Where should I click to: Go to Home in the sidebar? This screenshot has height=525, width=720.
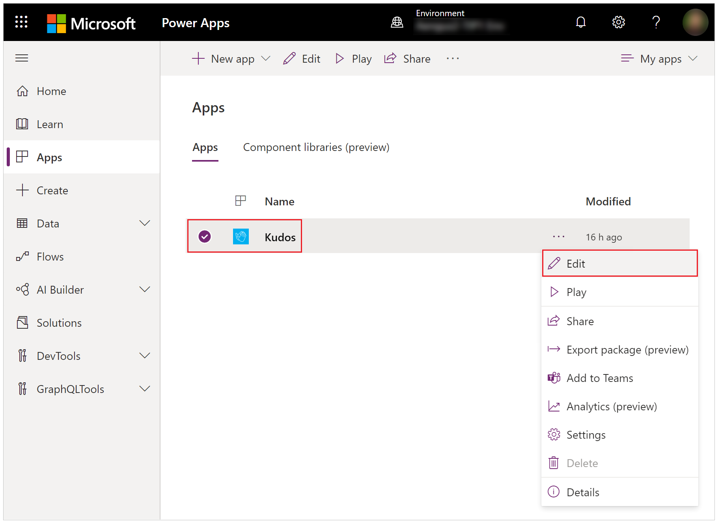(x=82, y=91)
